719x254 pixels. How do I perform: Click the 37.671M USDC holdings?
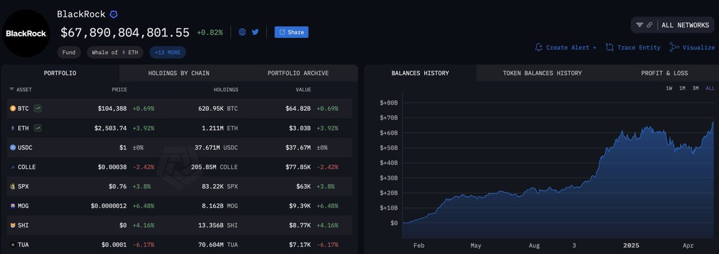pos(216,147)
